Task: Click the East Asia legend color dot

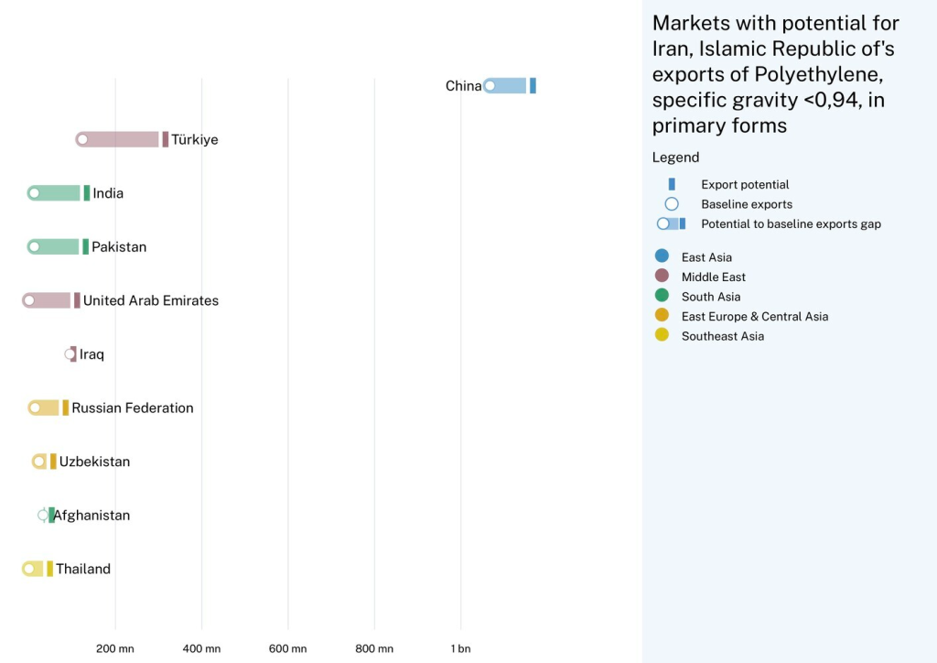Action: (662, 256)
